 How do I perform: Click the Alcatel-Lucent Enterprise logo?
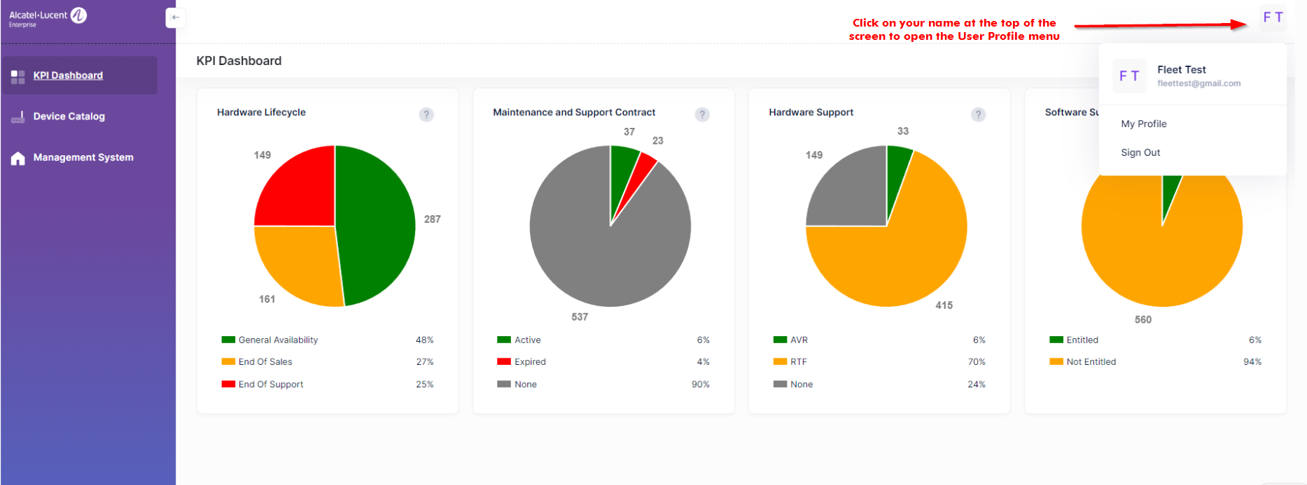(48, 17)
